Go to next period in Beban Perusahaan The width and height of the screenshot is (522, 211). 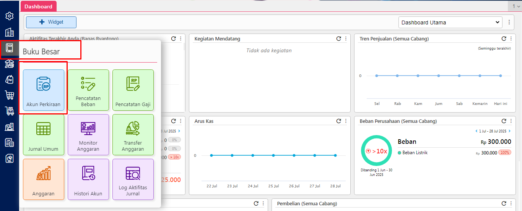(509, 131)
